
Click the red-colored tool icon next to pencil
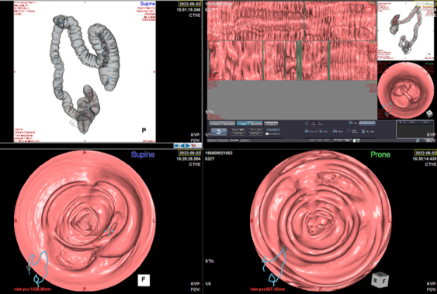314,123
